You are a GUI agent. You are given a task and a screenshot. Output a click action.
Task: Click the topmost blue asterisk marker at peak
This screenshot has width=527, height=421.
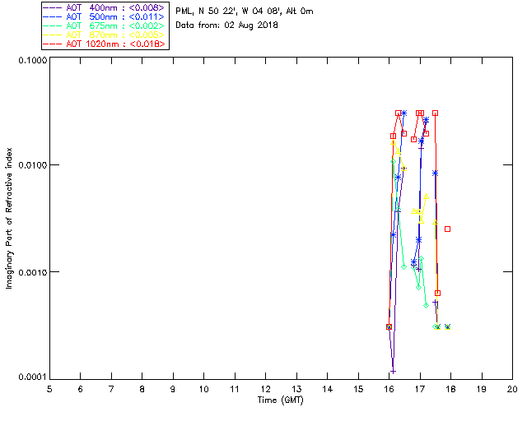[x=404, y=113]
